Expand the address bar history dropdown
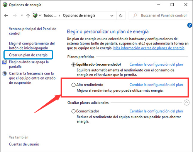The image size is (193, 152). [112, 16]
